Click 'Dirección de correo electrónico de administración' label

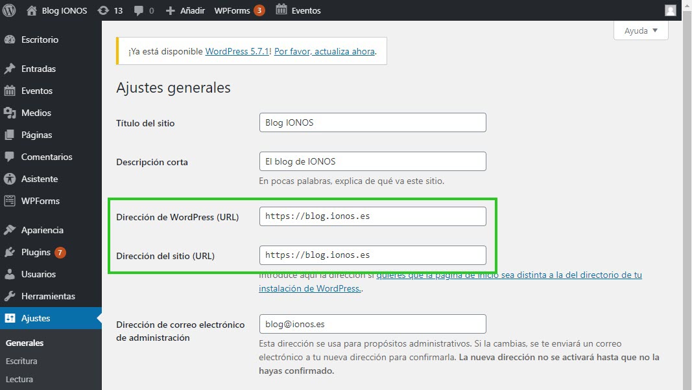(180, 331)
